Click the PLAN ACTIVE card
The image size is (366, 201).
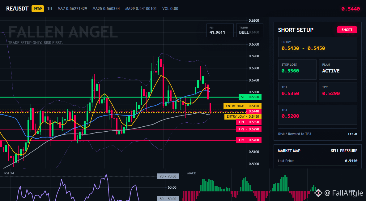pos(338,69)
